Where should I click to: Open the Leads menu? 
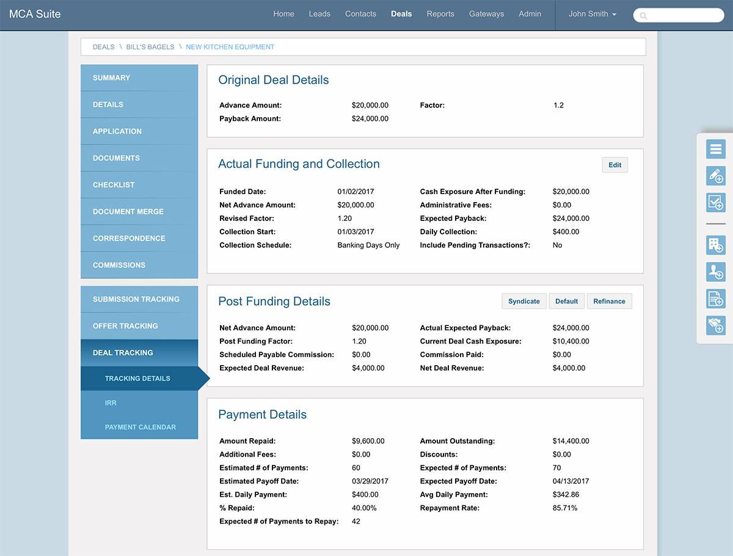tap(319, 14)
